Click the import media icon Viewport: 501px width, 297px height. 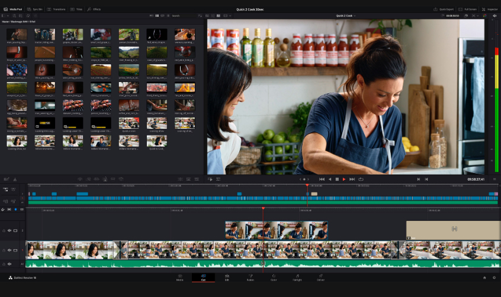14,15
